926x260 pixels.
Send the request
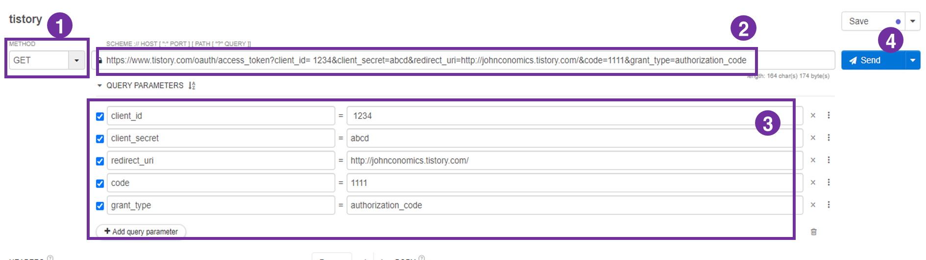[873, 60]
